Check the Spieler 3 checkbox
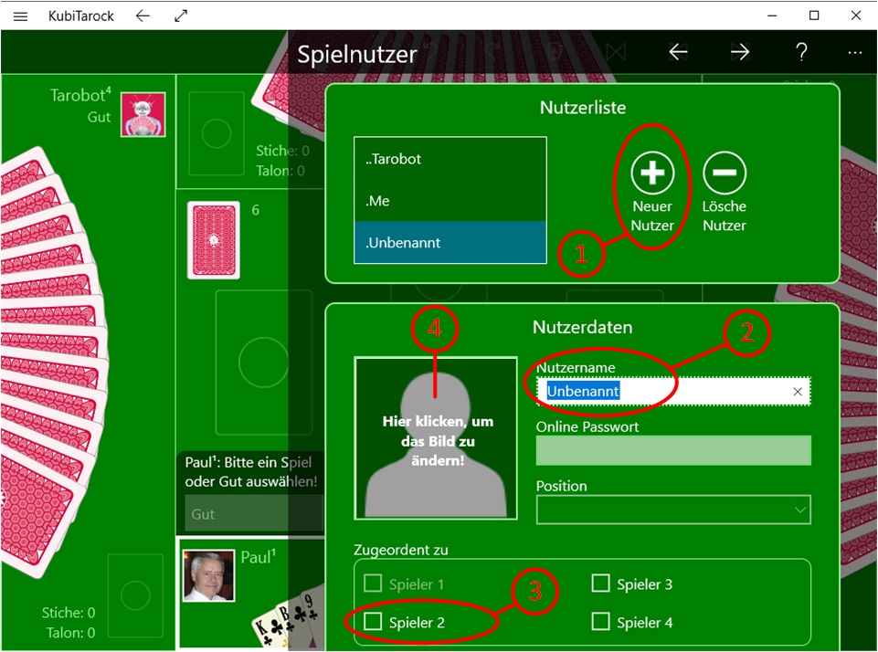 (x=600, y=584)
